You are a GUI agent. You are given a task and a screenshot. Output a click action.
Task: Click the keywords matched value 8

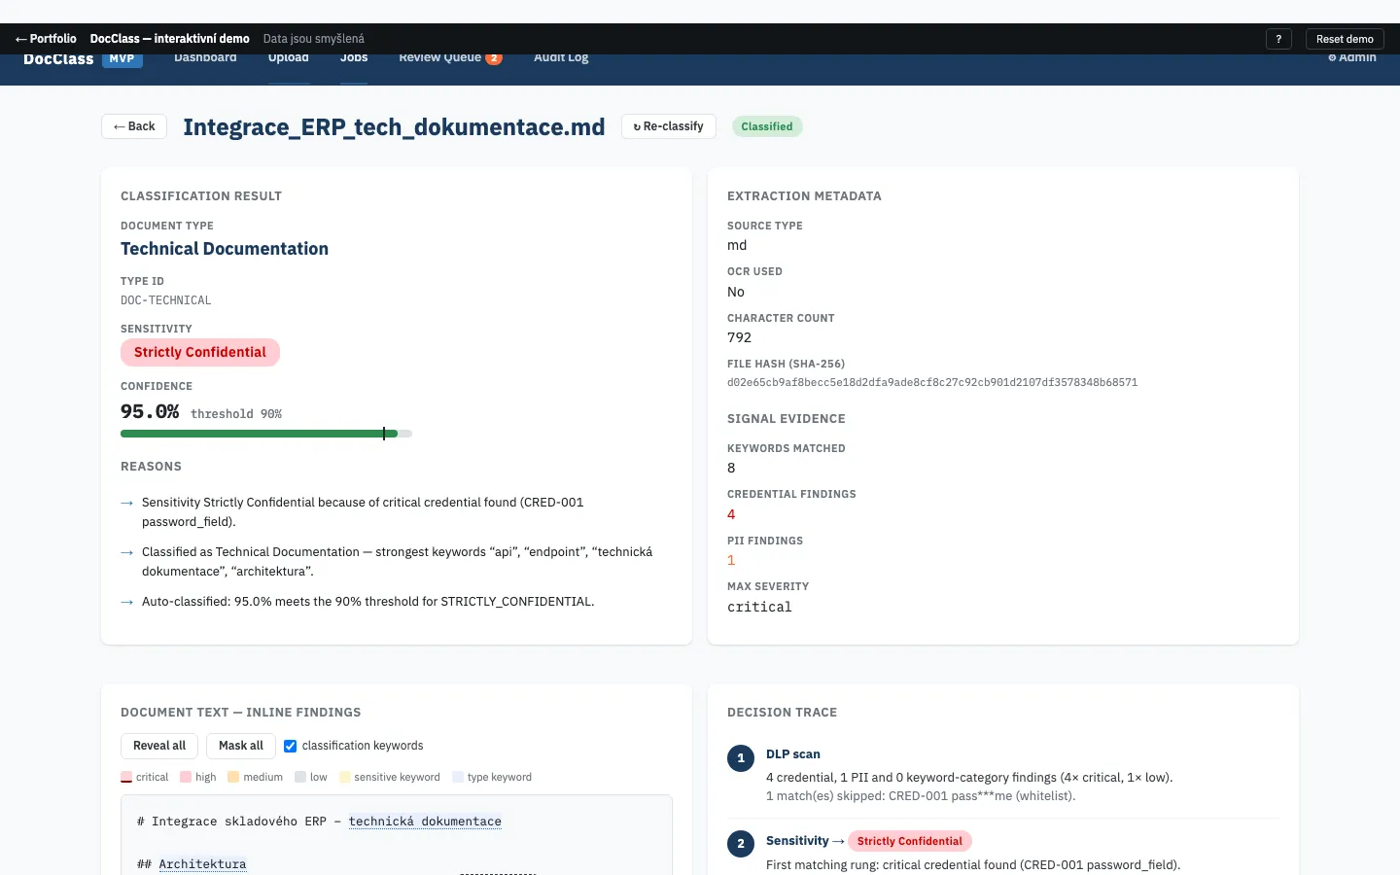pyautogui.click(x=731, y=468)
